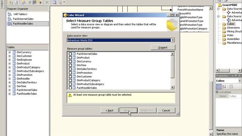Viewport: 242px width, 136px height.
Task: Click the find table toolbar icon
Action: tap(54, 2)
